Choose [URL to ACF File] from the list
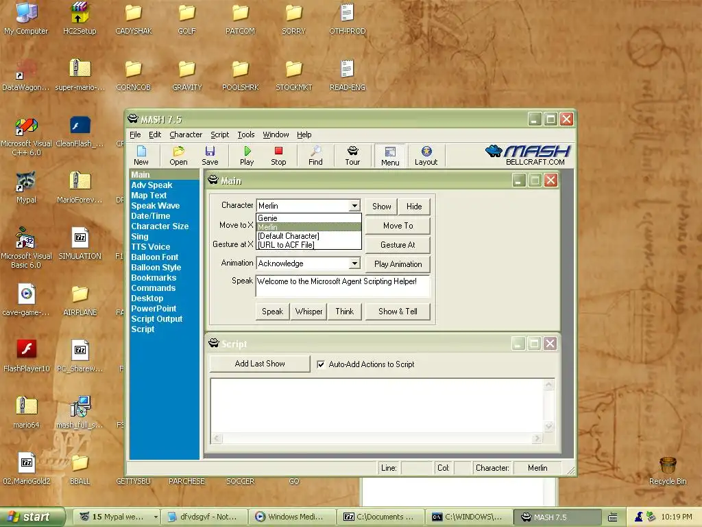Screen dimensions: 702x527 tap(308, 245)
